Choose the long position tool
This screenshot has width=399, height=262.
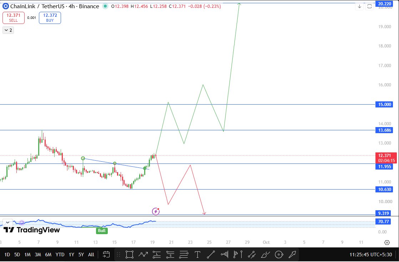pos(157,255)
